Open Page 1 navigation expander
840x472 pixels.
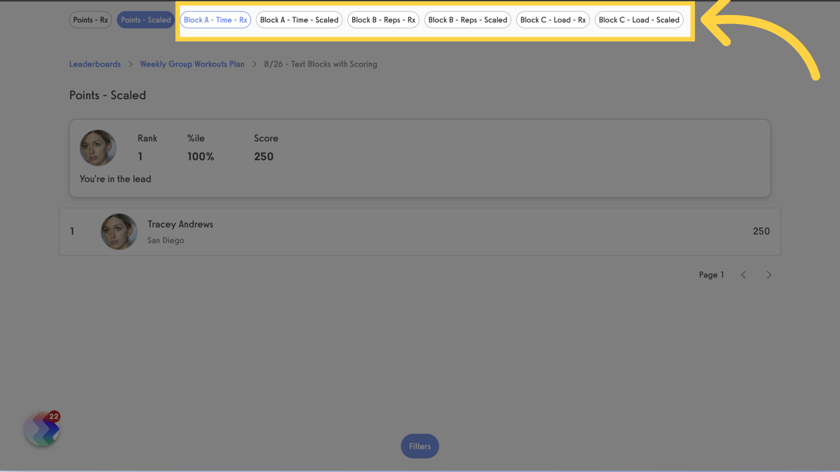tap(711, 275)
